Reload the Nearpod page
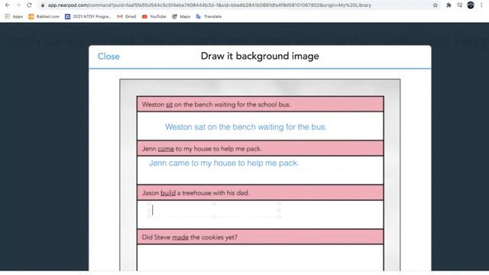Viewport: 489px width, 275px height. click(x=29, y=5)
